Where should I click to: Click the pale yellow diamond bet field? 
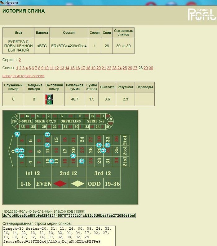coord(77,184)
